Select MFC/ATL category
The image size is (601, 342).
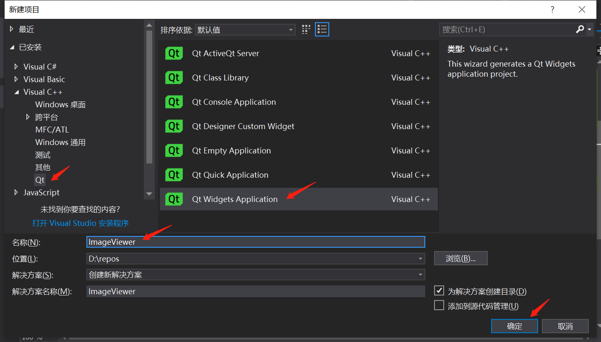(52, 130)
